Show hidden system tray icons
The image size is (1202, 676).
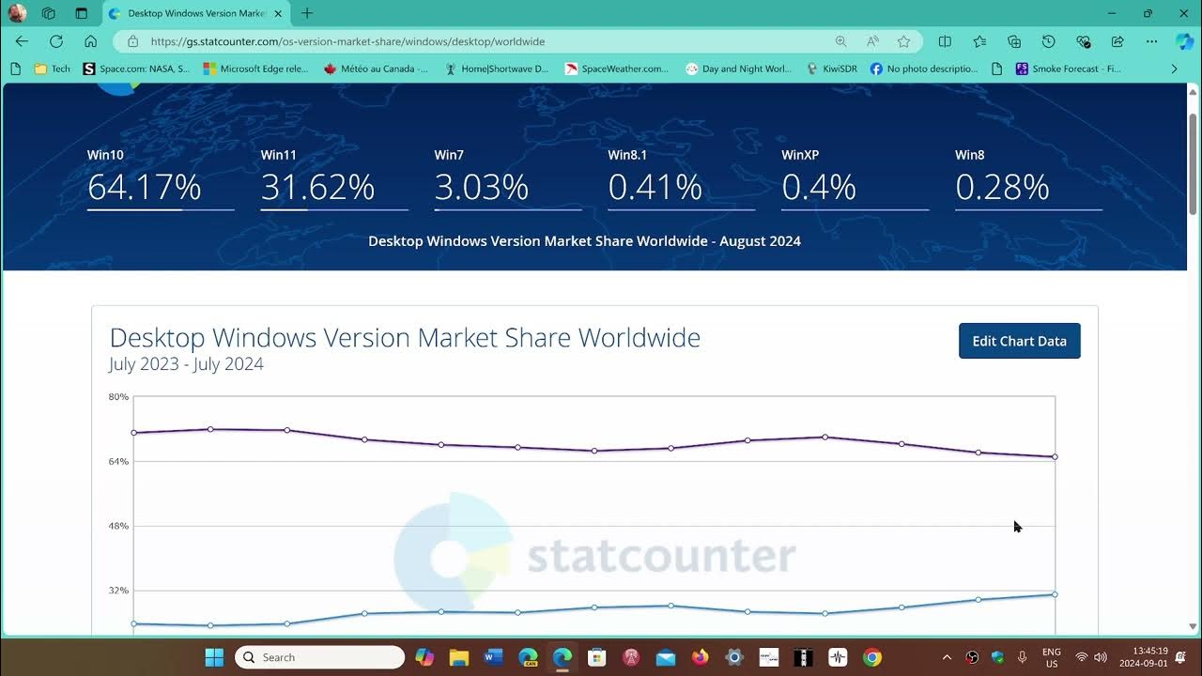click(x=947, y=657)
